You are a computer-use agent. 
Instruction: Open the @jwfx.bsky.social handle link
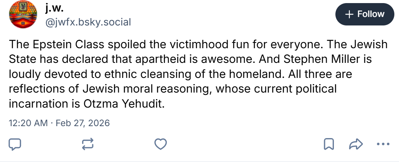coord(88,22)
